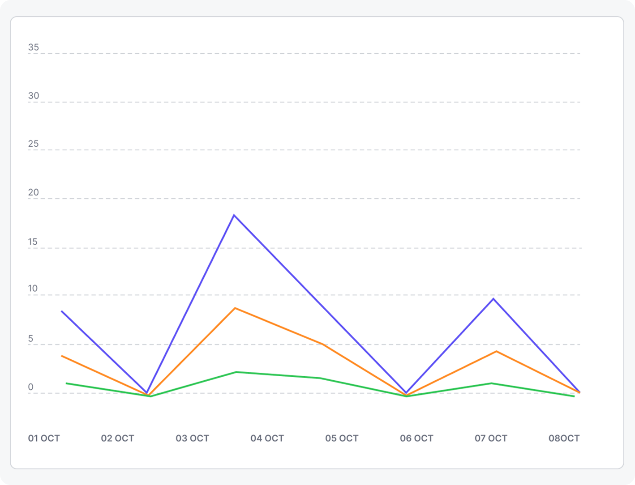
Task: Click the purple line's second peak near 10
Action: [x=493, y=298]
